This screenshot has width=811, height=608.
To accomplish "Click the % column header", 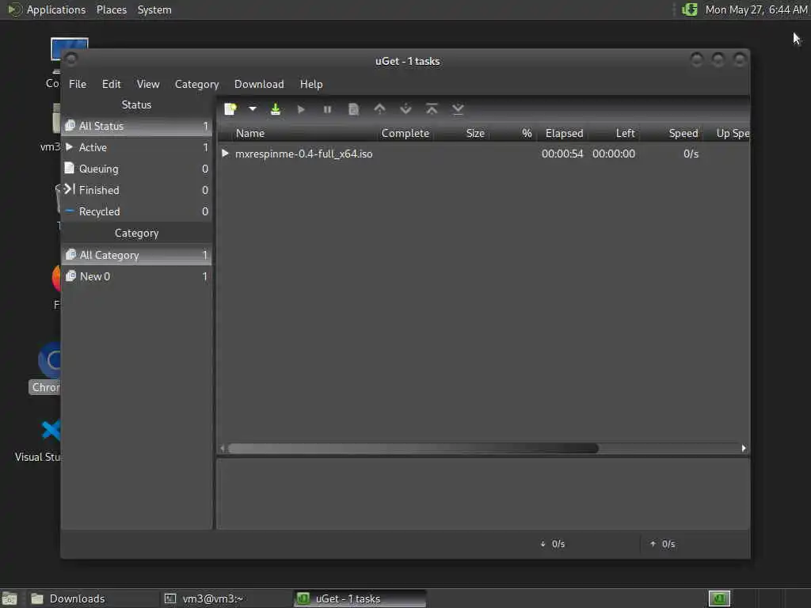I will [x=527, y=133].
